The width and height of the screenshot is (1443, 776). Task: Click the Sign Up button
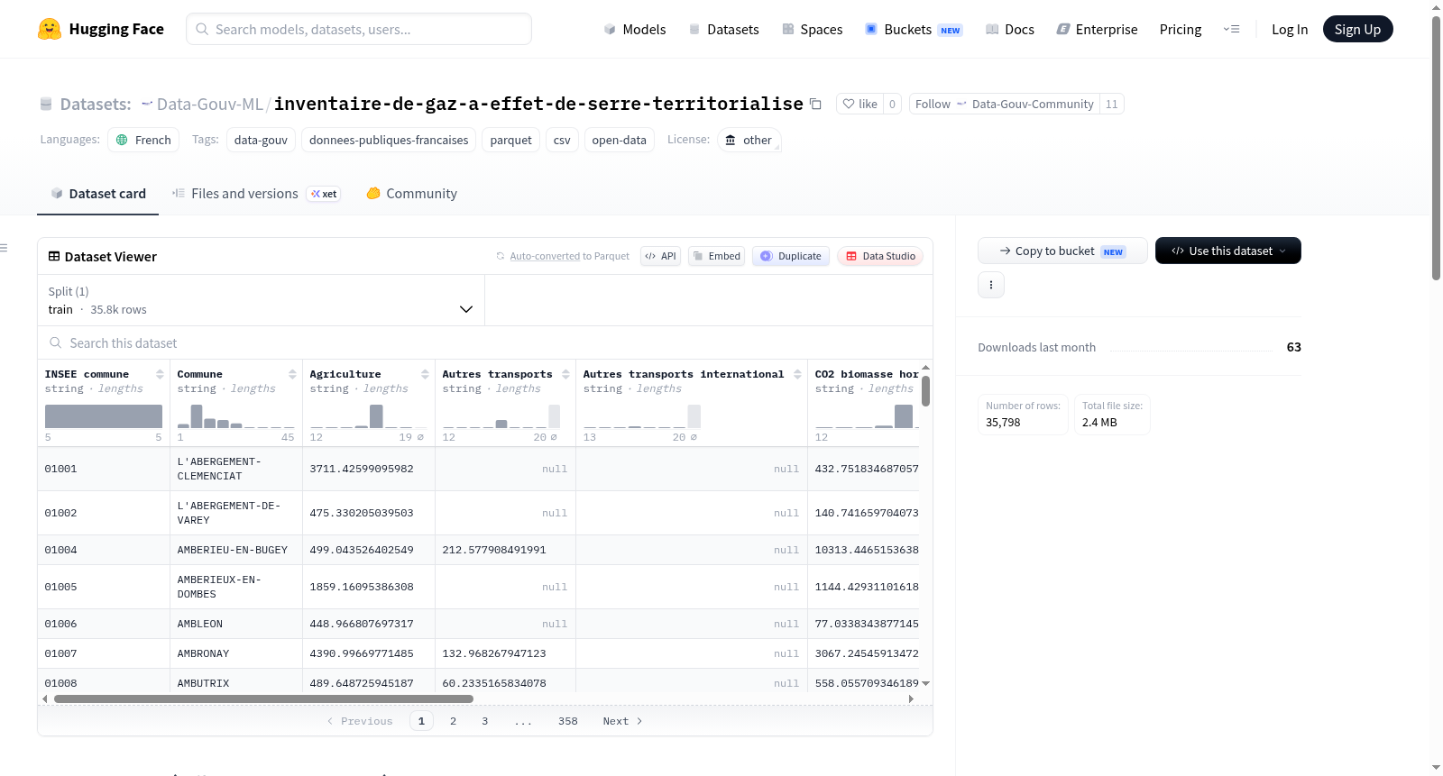1357,30
